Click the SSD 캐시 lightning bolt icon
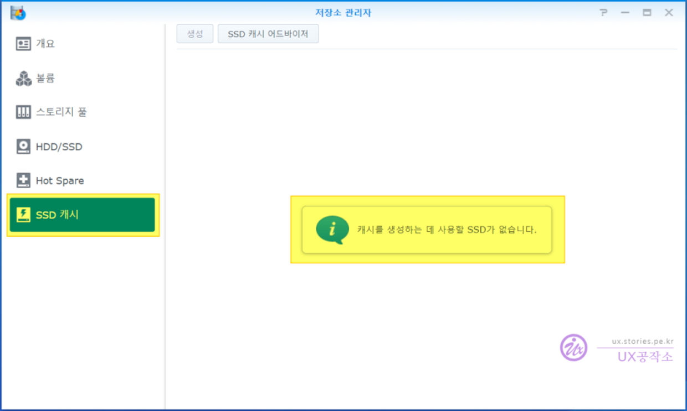 (23, 215)
